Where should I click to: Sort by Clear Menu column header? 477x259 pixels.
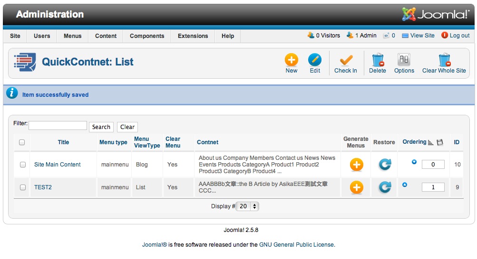coord(173,142)
